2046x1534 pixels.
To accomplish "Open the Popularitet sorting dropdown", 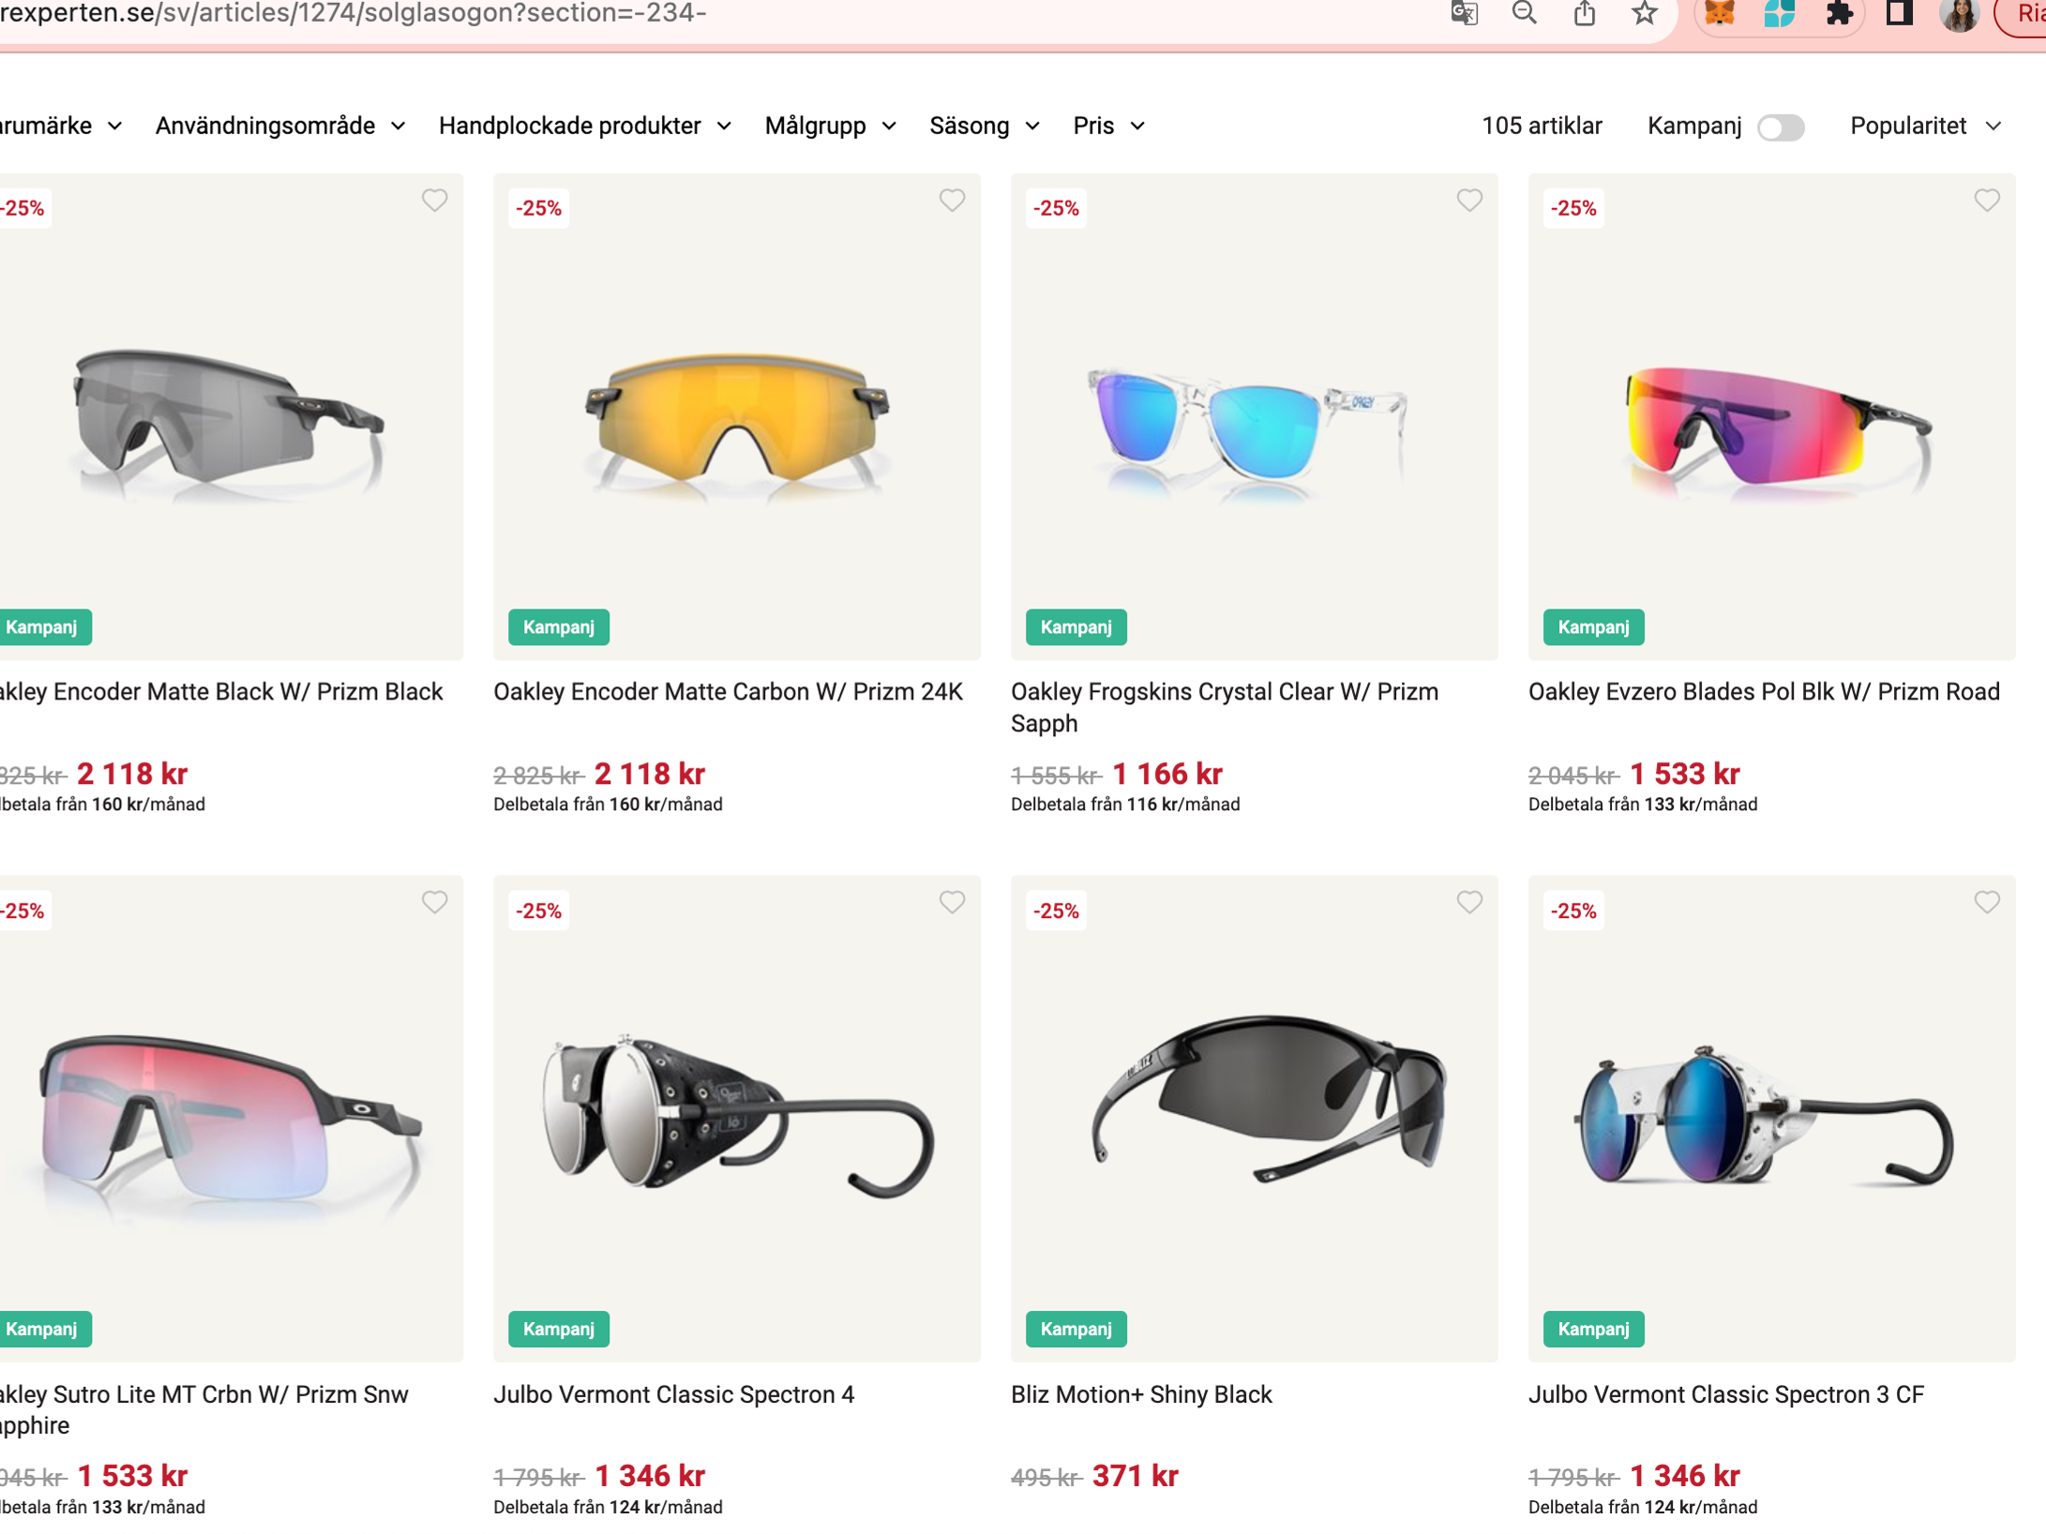I will [x=1925, y=126].
